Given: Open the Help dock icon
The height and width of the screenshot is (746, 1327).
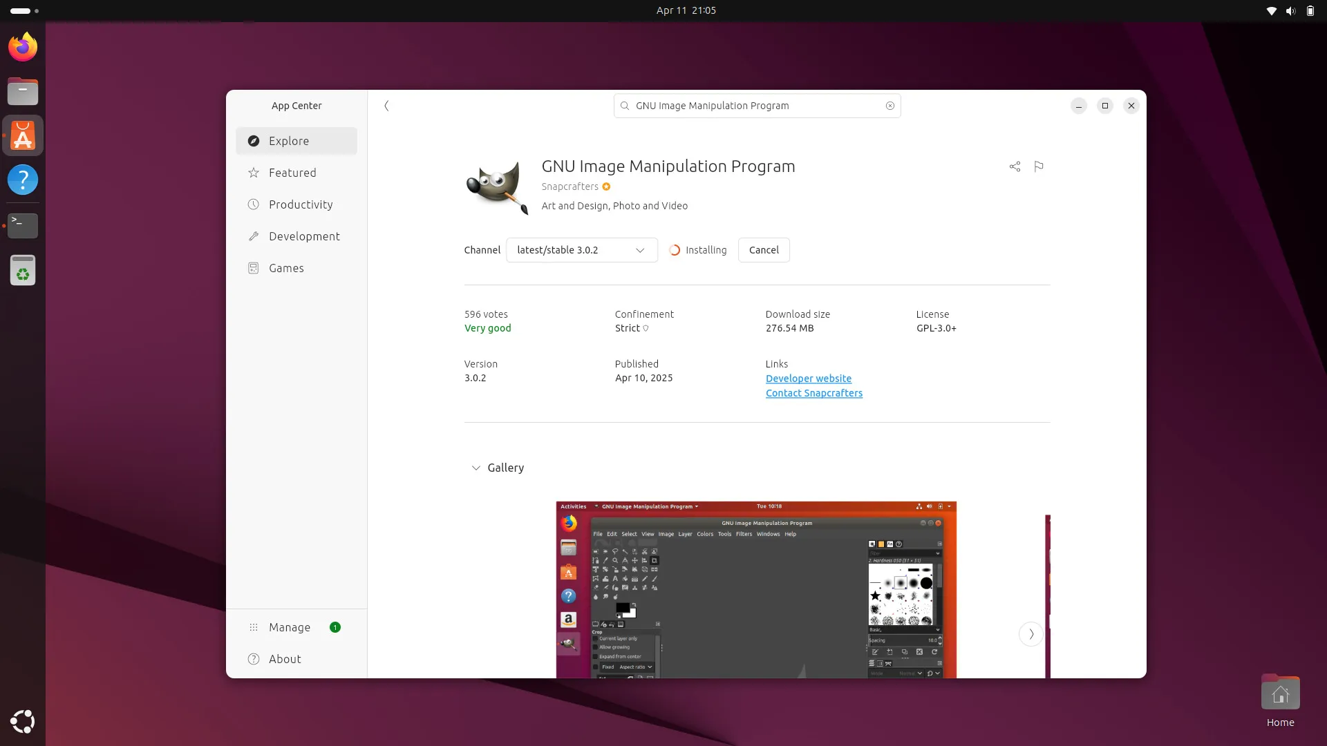Looking at the screenshot, I should [x=23, y=180].
